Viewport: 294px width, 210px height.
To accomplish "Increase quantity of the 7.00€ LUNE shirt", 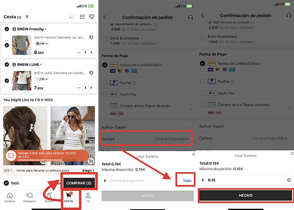I will (x=91, y=88).
